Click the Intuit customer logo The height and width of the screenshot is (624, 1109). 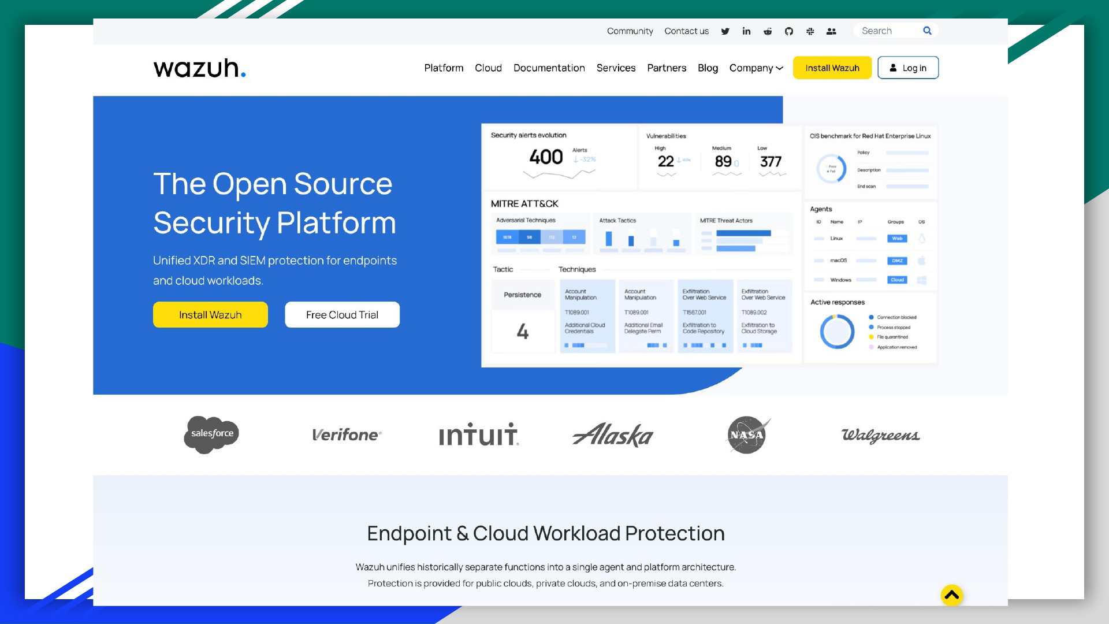pos(479,434)
